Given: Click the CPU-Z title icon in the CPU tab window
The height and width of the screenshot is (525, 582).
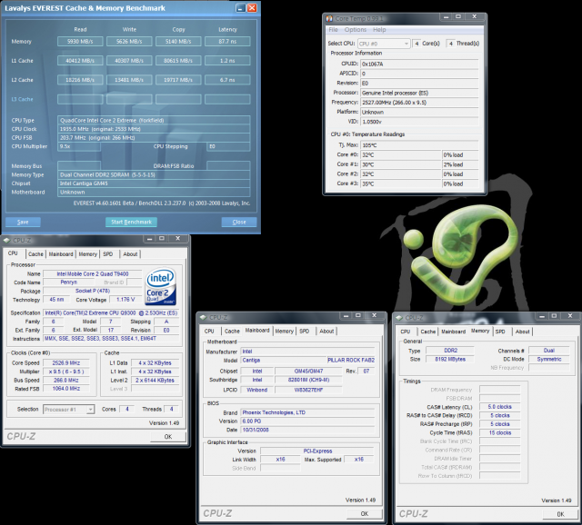Looking at the screenshot, I should [x=6, y=241].
